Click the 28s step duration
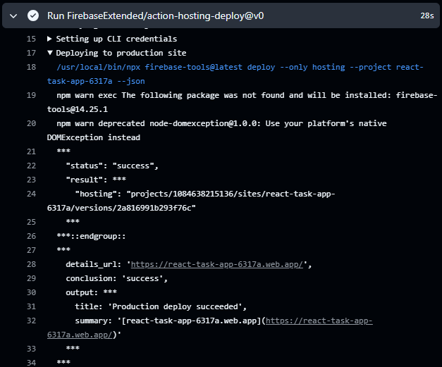 [x=426, y=15]
